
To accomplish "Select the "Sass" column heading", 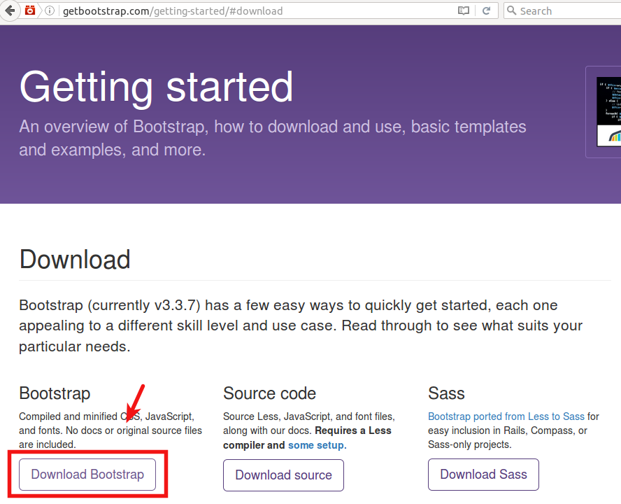I will (x=446, y=393).
